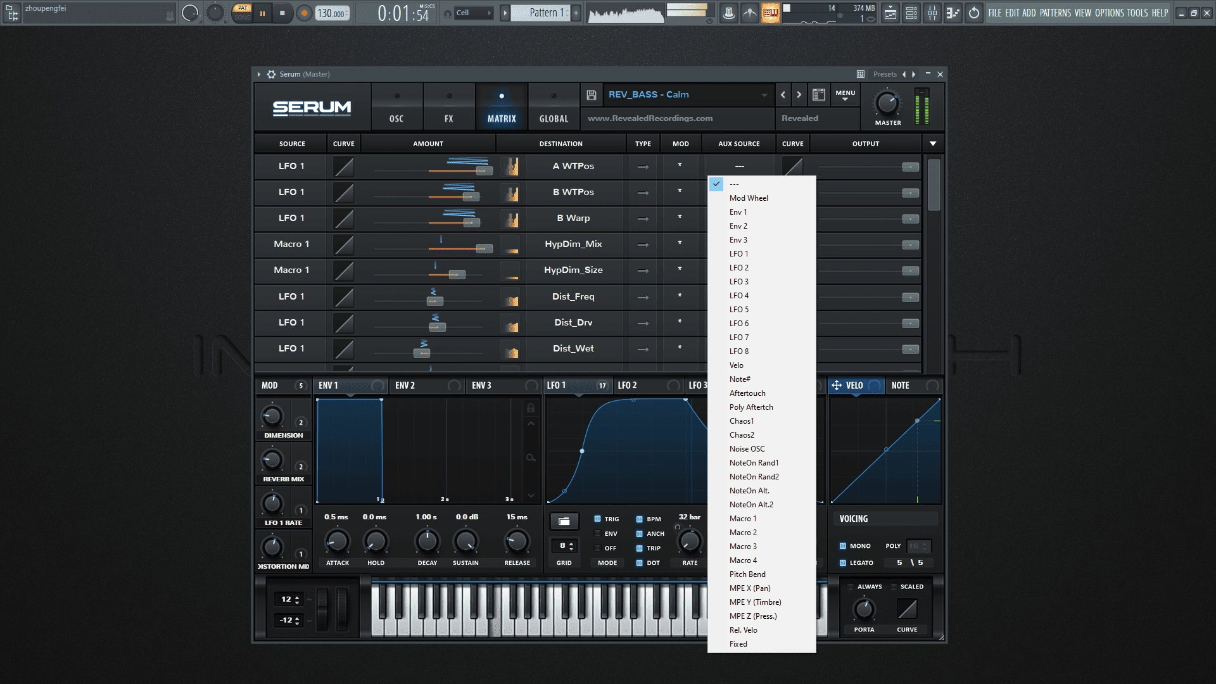
Task: Click the metronome icon in the FL toolbar
Action: (729, 13)
